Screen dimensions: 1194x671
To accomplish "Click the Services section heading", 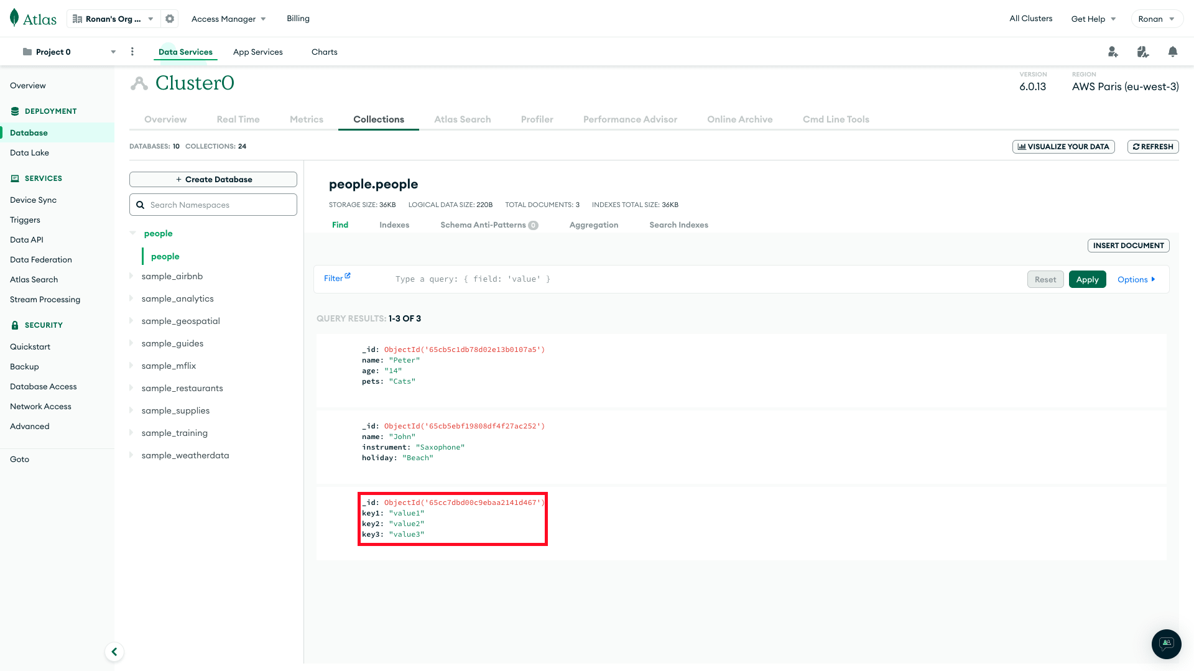I will (44, 178).
